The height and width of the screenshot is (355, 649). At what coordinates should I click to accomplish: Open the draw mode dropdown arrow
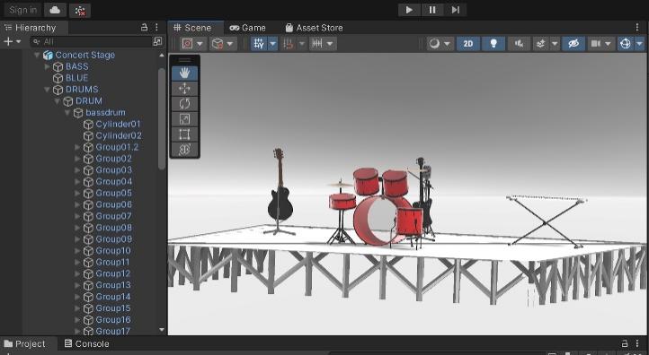tap(447, 43)
